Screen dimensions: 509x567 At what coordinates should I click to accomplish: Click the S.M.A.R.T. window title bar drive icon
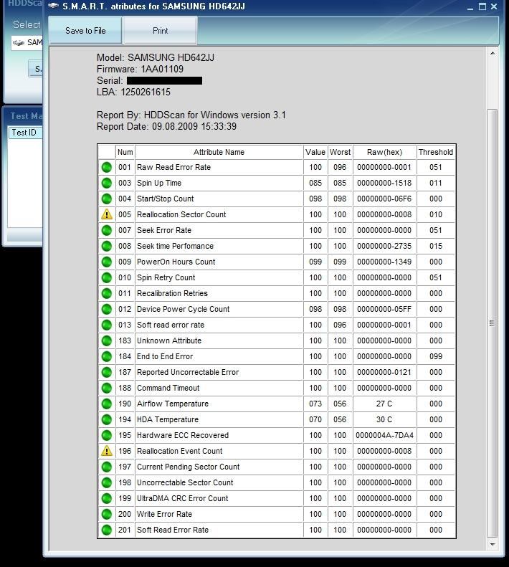[x=54, y=6]
